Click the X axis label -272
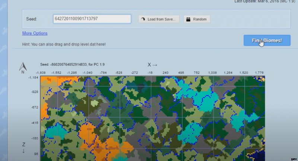This screenshot has width=298, height=161. click(x=134, y=73)
